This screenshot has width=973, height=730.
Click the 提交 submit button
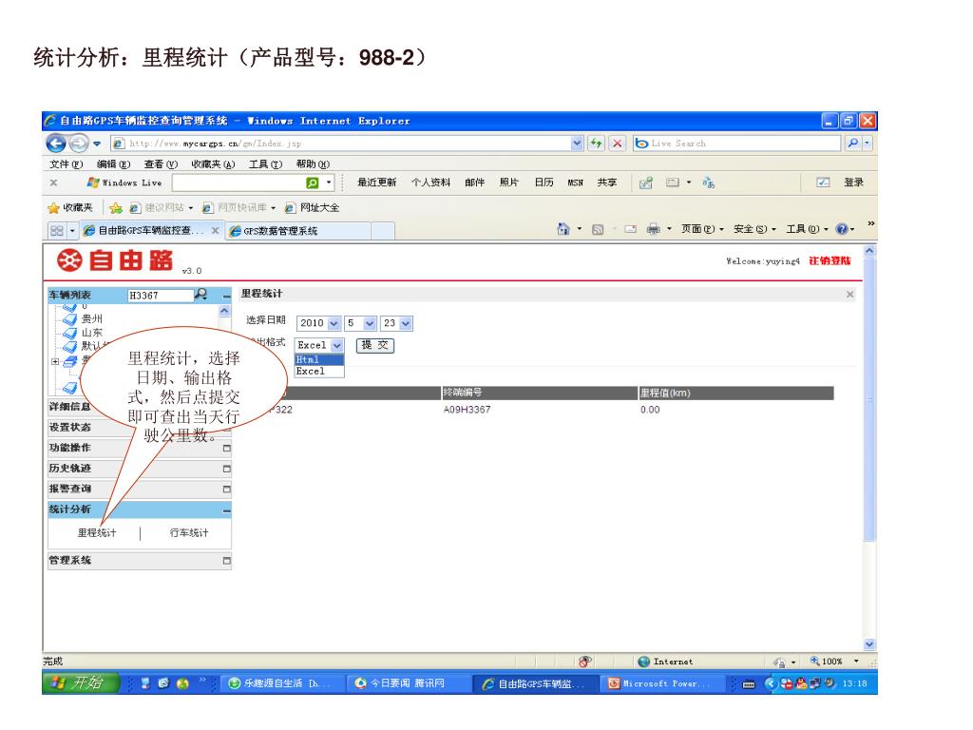pyautogui.click(x=374, y=345)
